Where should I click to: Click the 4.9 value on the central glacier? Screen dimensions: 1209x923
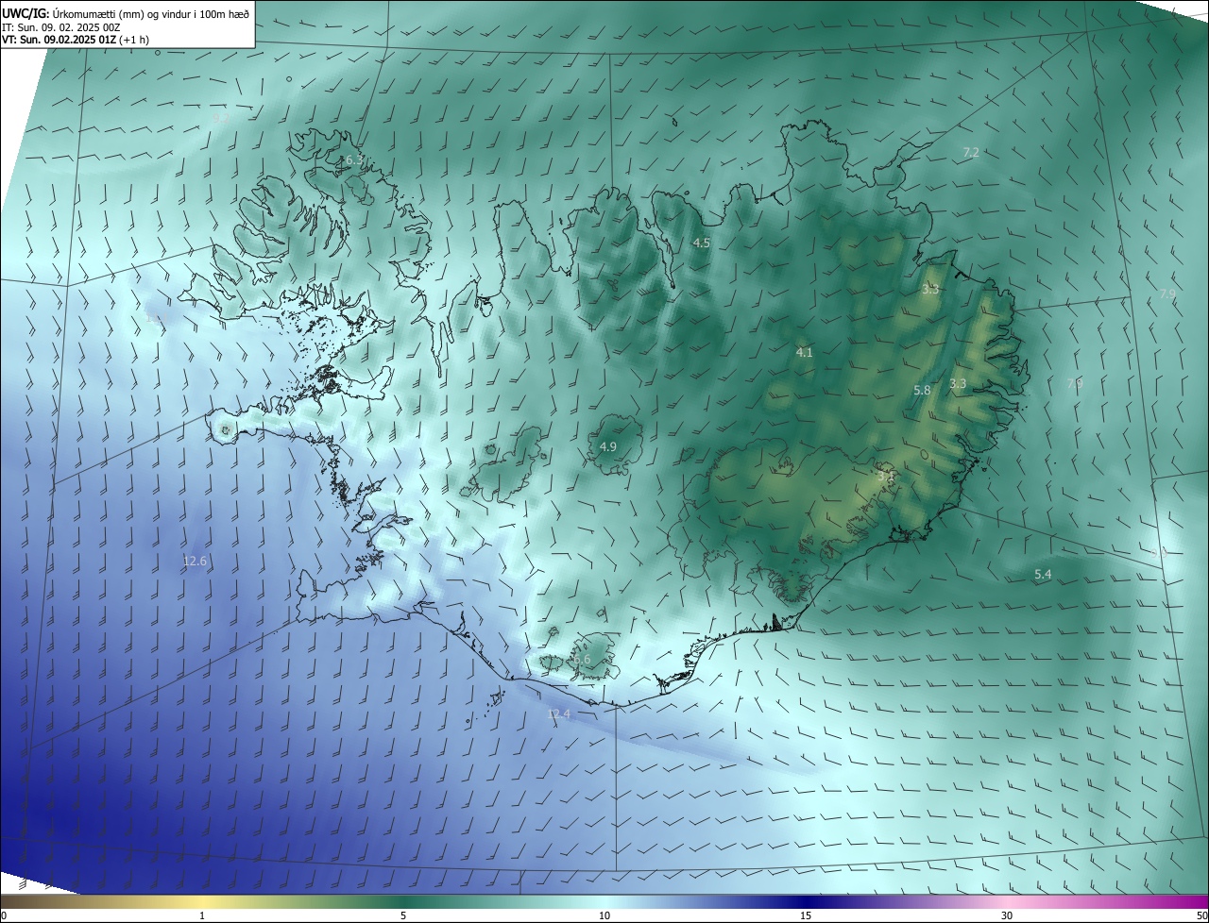click(608, 446)
